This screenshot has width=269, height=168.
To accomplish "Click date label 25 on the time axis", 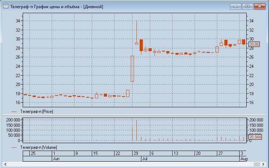I will click(33, 153).
